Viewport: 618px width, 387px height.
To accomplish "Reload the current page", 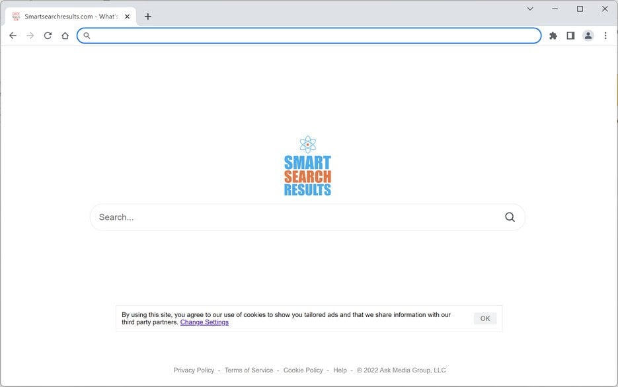I will (48, 36).
